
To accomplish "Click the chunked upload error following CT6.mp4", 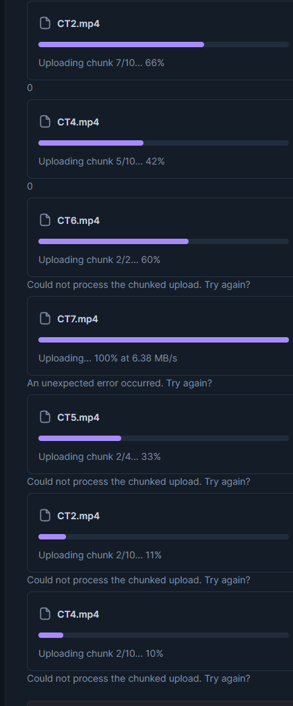I will (x=138, y=285).
